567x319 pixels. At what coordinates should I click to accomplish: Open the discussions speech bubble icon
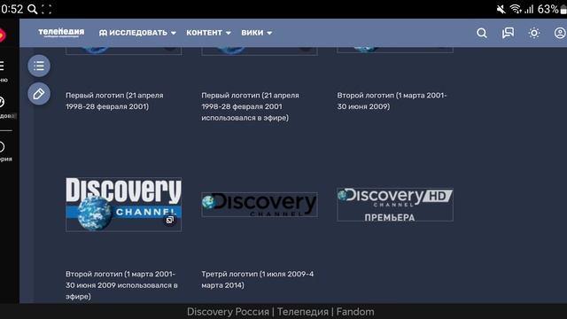click(x=508, y=33)
